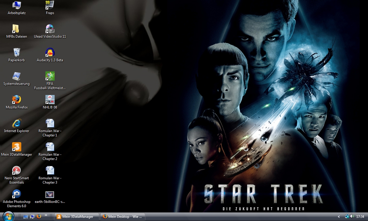Show hidden system tray icons
This screenshot has width=368, height=221.
click(x=339, y=217)
